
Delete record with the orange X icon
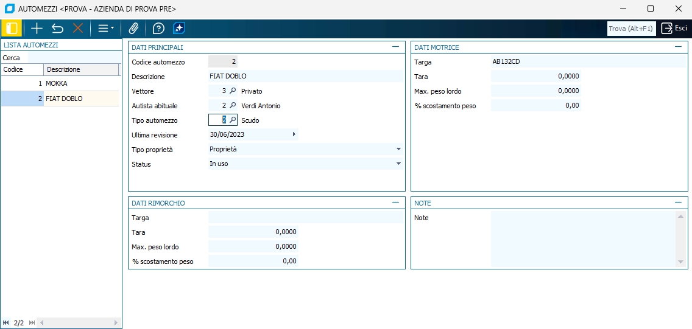pos(78,29)
